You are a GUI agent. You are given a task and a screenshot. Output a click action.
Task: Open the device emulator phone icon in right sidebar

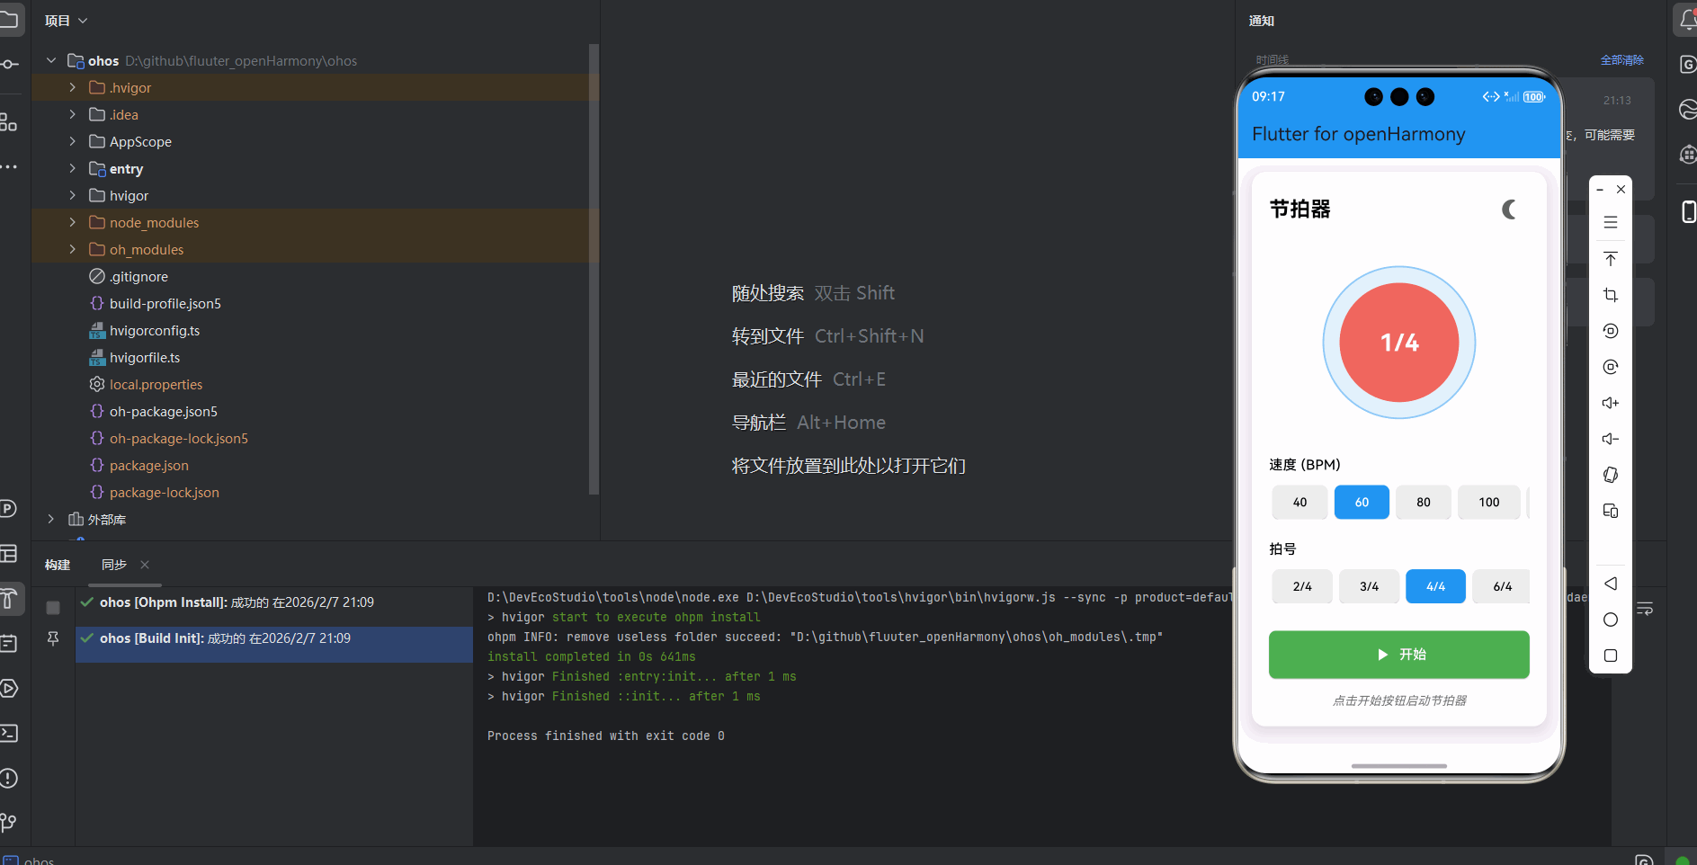pos(1688,211)
